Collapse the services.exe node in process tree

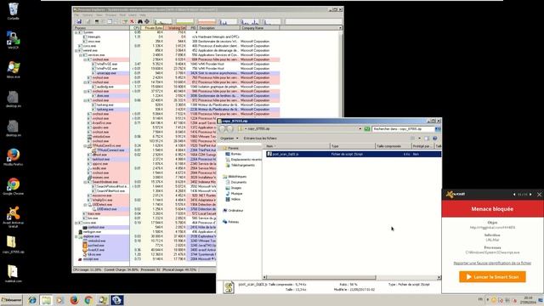coord(81,54)
